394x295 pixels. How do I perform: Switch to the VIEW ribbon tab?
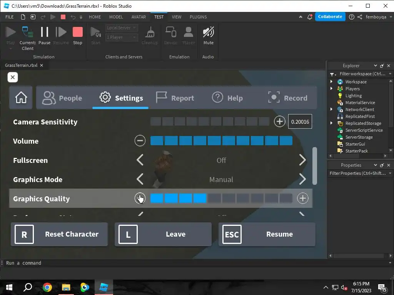tap(176, 17)
